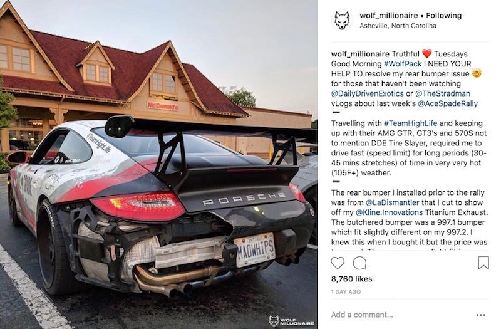
Task: Open the 1 DAY AGO timestamp
Action: pyautogui.click(x=346, y=291)
